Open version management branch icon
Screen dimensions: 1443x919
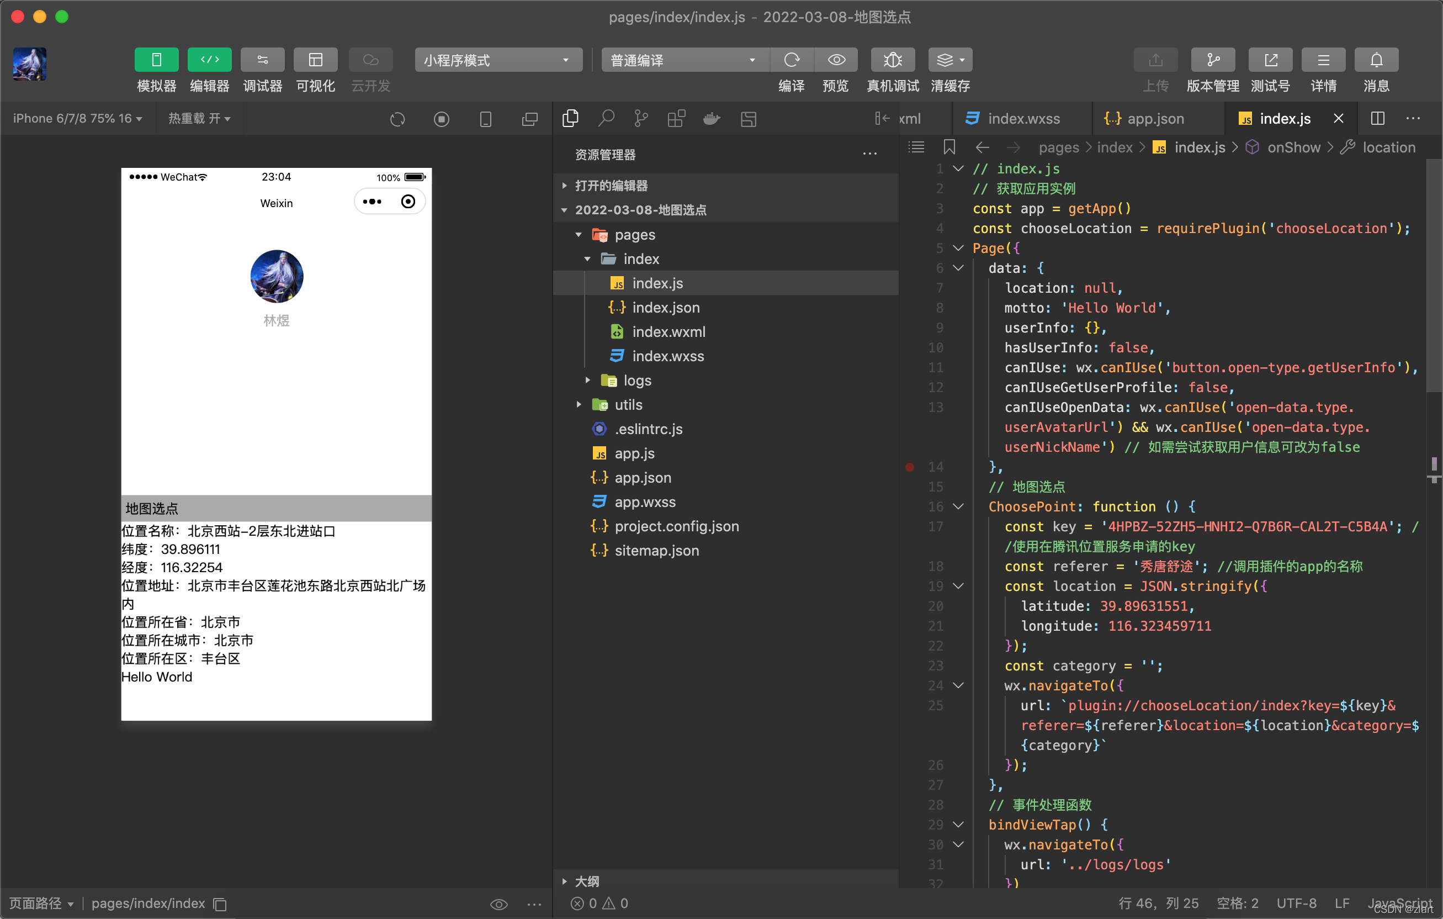[1212, 60]
